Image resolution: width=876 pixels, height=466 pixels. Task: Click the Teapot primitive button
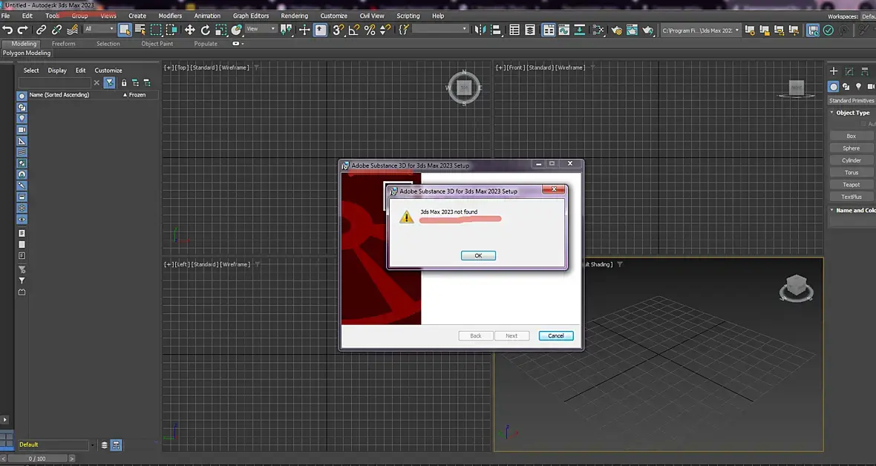pos(851,184)
